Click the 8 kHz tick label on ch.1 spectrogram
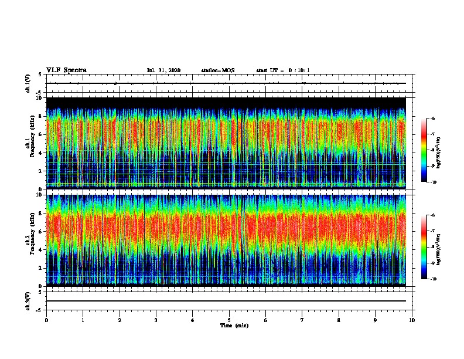The image size is (464, 359). [x=40, y=116]
